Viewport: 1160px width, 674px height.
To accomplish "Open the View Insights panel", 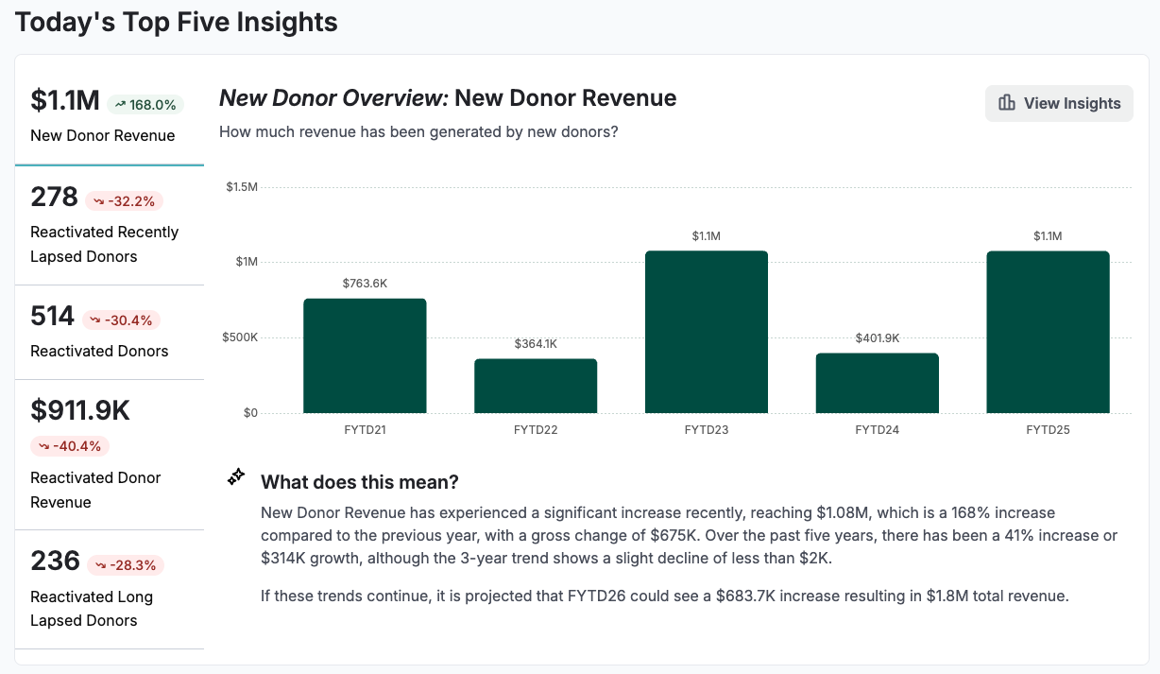I will coord(1058,103).
